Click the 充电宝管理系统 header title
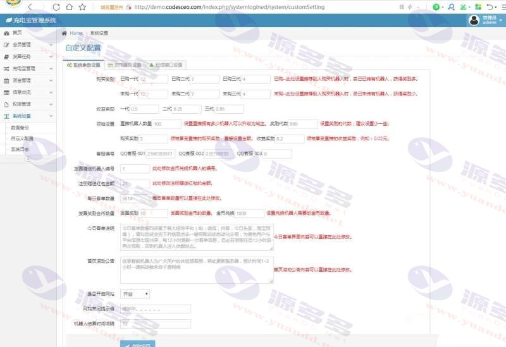Screen dimensions: 506x347 pyautogui.click(x=35, y=20)
